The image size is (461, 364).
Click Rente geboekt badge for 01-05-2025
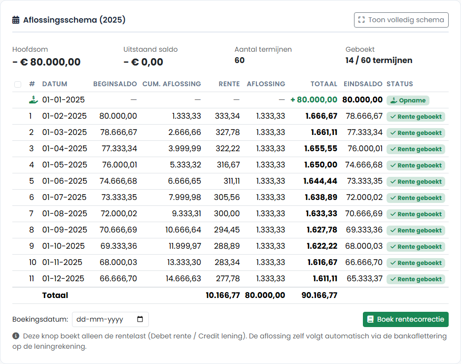(x=416, y=165)
